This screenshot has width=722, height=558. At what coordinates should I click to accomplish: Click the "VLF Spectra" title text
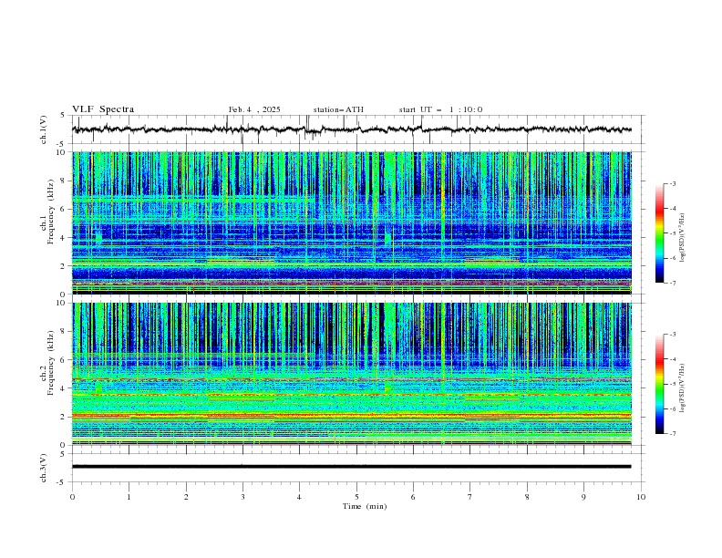(103, 109)
